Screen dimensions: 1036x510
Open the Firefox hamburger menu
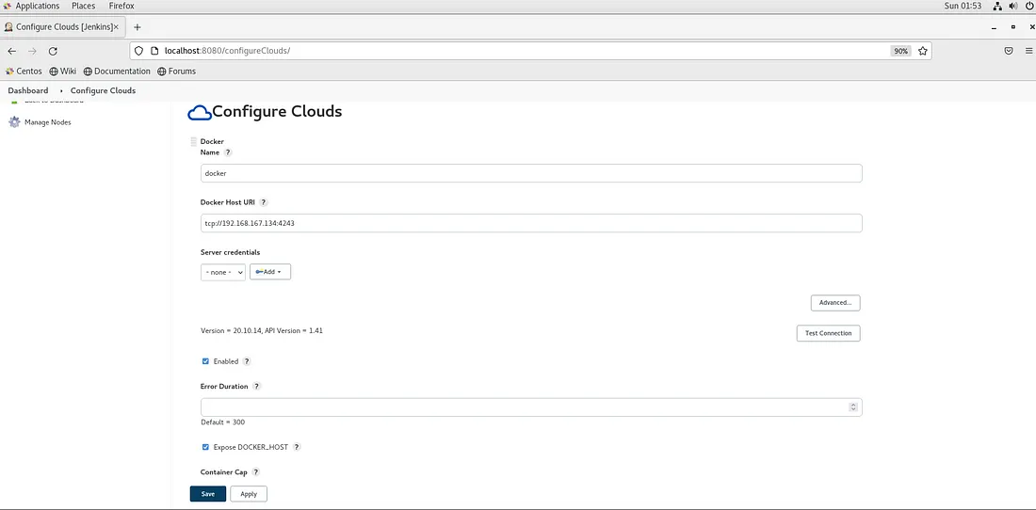point(1028,51)
